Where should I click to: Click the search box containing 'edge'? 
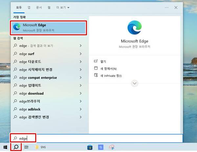(x=97, y=138)
